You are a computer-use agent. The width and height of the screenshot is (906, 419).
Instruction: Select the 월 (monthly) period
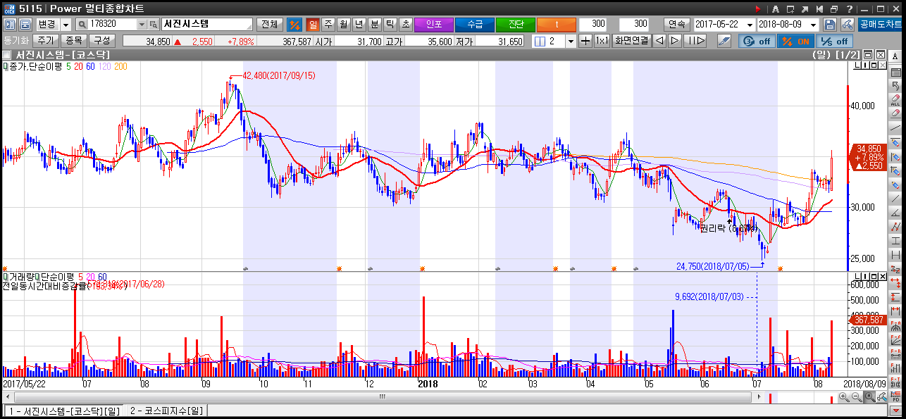coord(344,24)
